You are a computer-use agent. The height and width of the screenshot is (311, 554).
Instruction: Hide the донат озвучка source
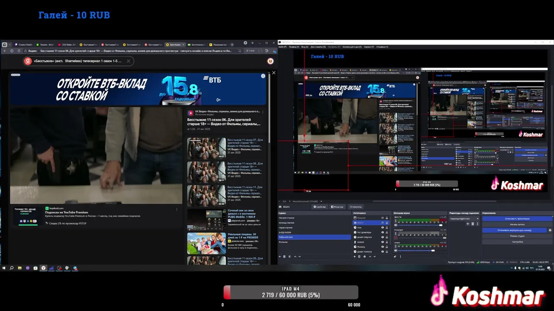(x=383, y=237)
